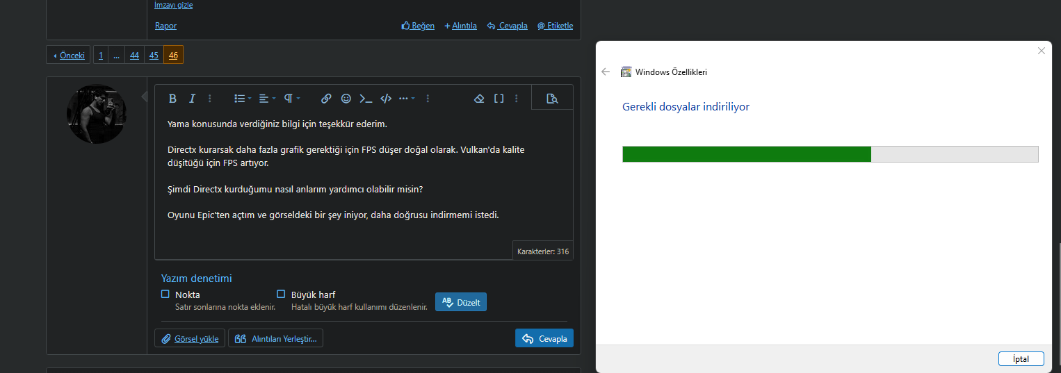Open the page jump ellipsis in pagination
This screenshot has width=1061, height=373.
(117, 55)
